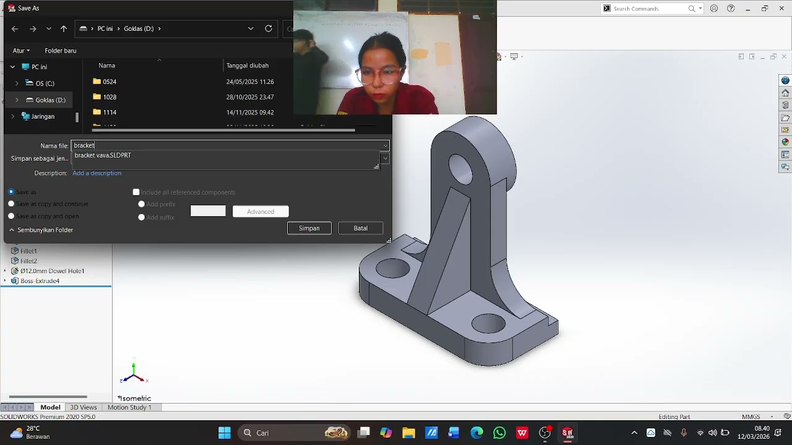Open Appearances color ball in the task pane

(x=785, y=142)
